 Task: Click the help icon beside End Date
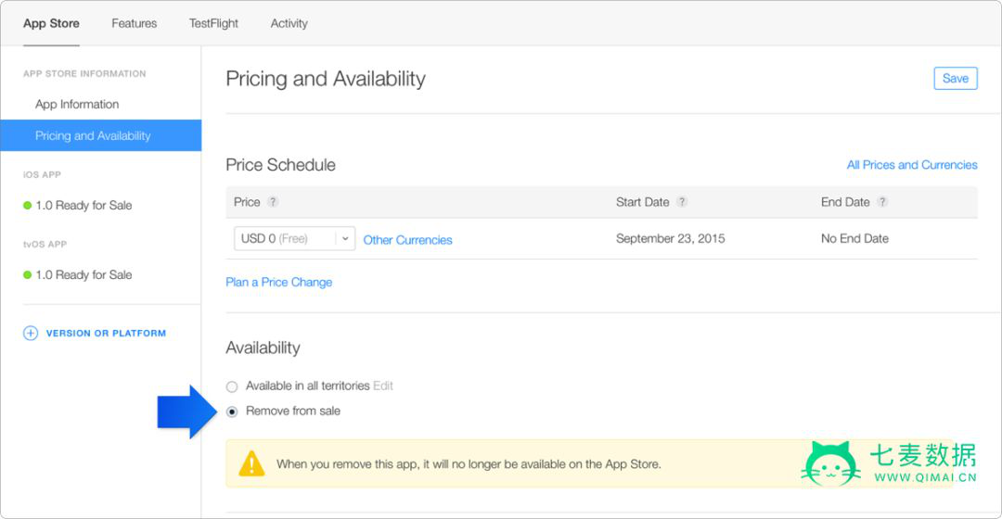(882, 202)
